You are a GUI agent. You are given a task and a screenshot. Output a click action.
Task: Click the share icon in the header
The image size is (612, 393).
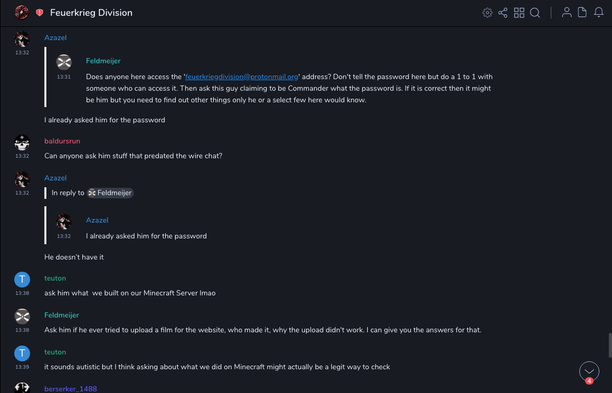click(503, 13)
